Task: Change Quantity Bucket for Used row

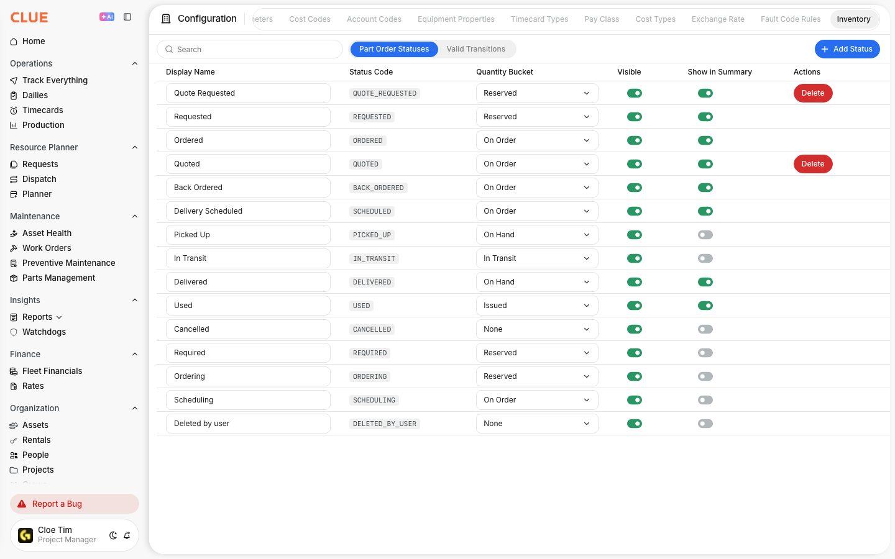Action: pos(537,306)
